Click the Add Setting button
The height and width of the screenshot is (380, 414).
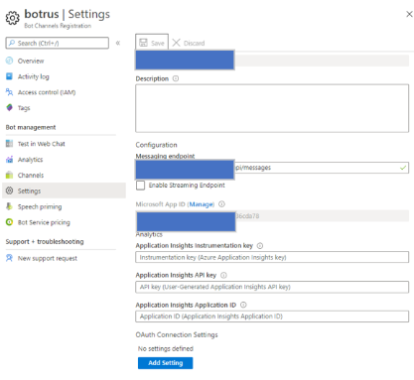coord(166,363)
